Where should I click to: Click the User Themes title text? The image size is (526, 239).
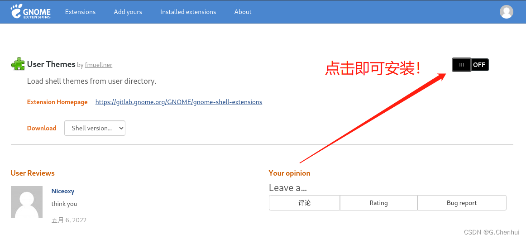click(51, 64)
